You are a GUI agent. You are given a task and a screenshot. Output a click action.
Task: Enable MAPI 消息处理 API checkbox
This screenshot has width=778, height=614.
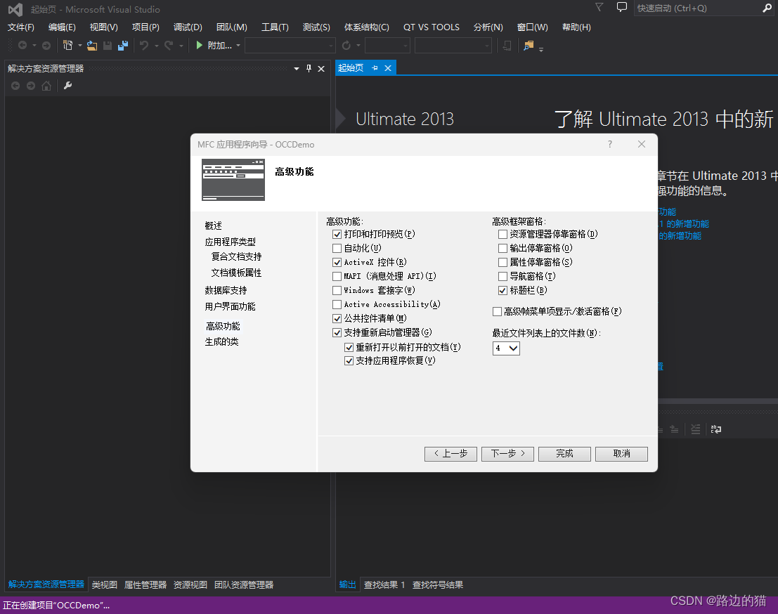337,276
